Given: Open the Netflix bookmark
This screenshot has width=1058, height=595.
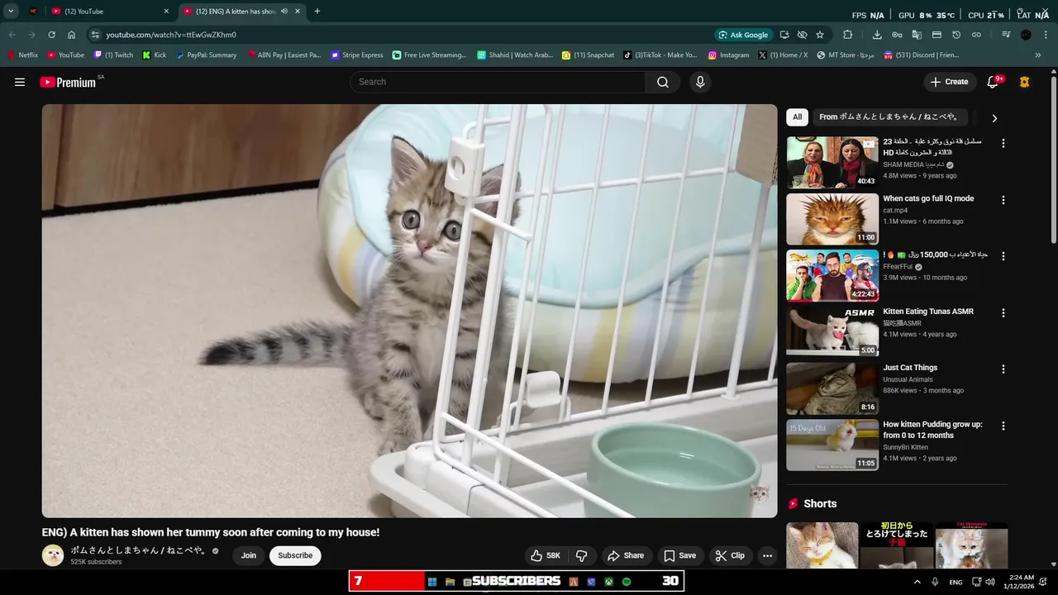Looking at the screenshot, I should (22, 55).
